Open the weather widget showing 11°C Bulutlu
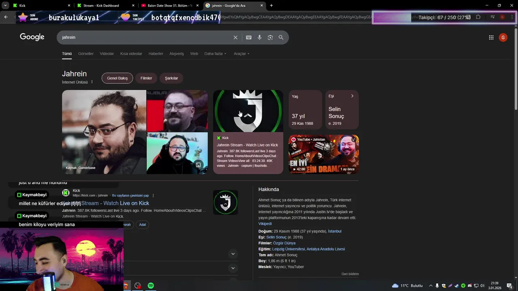 (407, 286)
